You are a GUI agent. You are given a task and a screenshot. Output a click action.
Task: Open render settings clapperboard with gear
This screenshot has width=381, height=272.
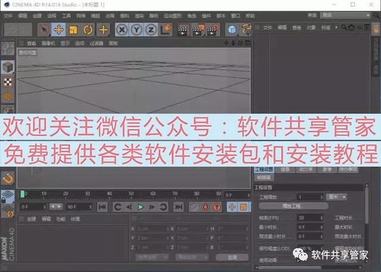[213, 30]
